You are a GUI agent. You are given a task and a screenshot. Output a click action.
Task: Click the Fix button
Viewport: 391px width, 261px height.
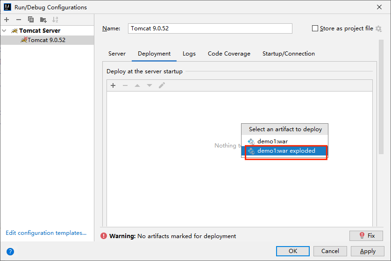366,236
